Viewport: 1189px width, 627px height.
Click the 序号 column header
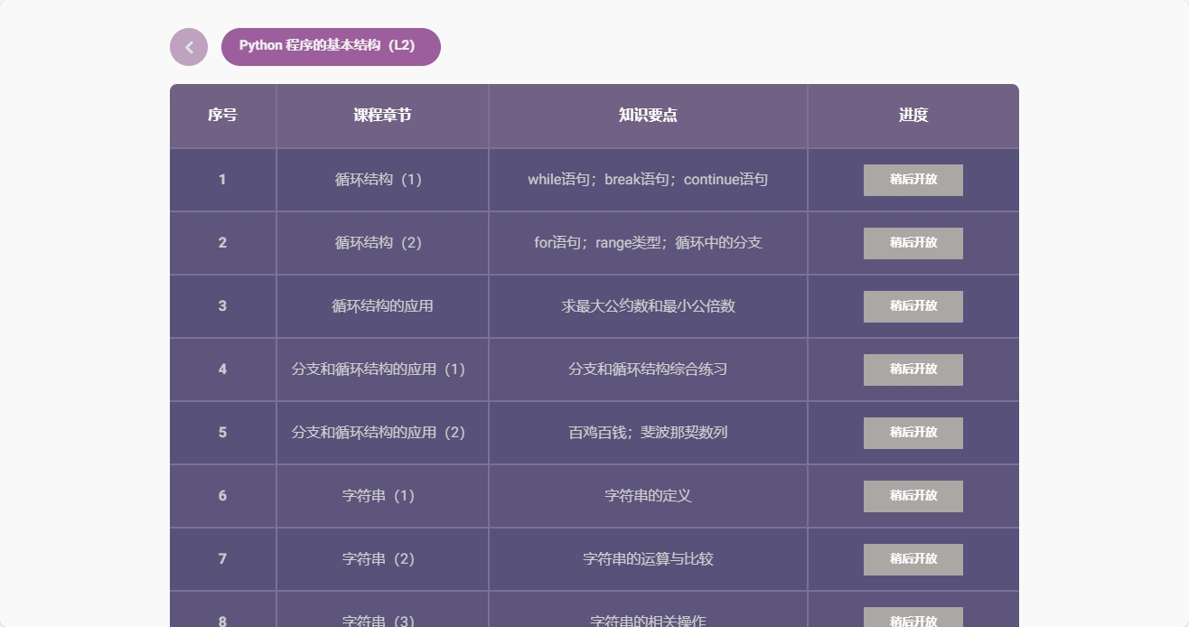(x=222, y=116)
